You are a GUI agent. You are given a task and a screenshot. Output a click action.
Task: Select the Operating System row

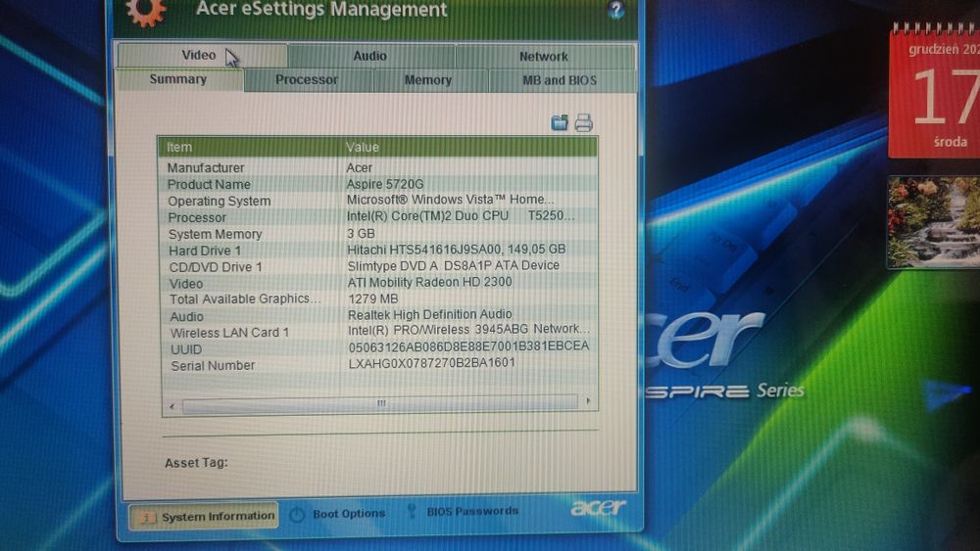click(378, 201)
